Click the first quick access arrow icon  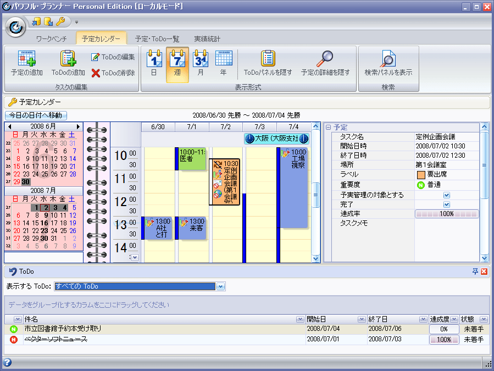tap(37, 21)
